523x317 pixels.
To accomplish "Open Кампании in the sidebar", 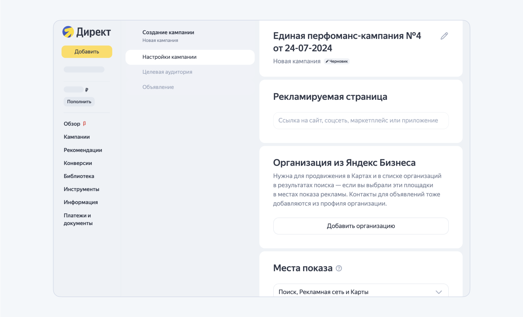I will 77,137.
